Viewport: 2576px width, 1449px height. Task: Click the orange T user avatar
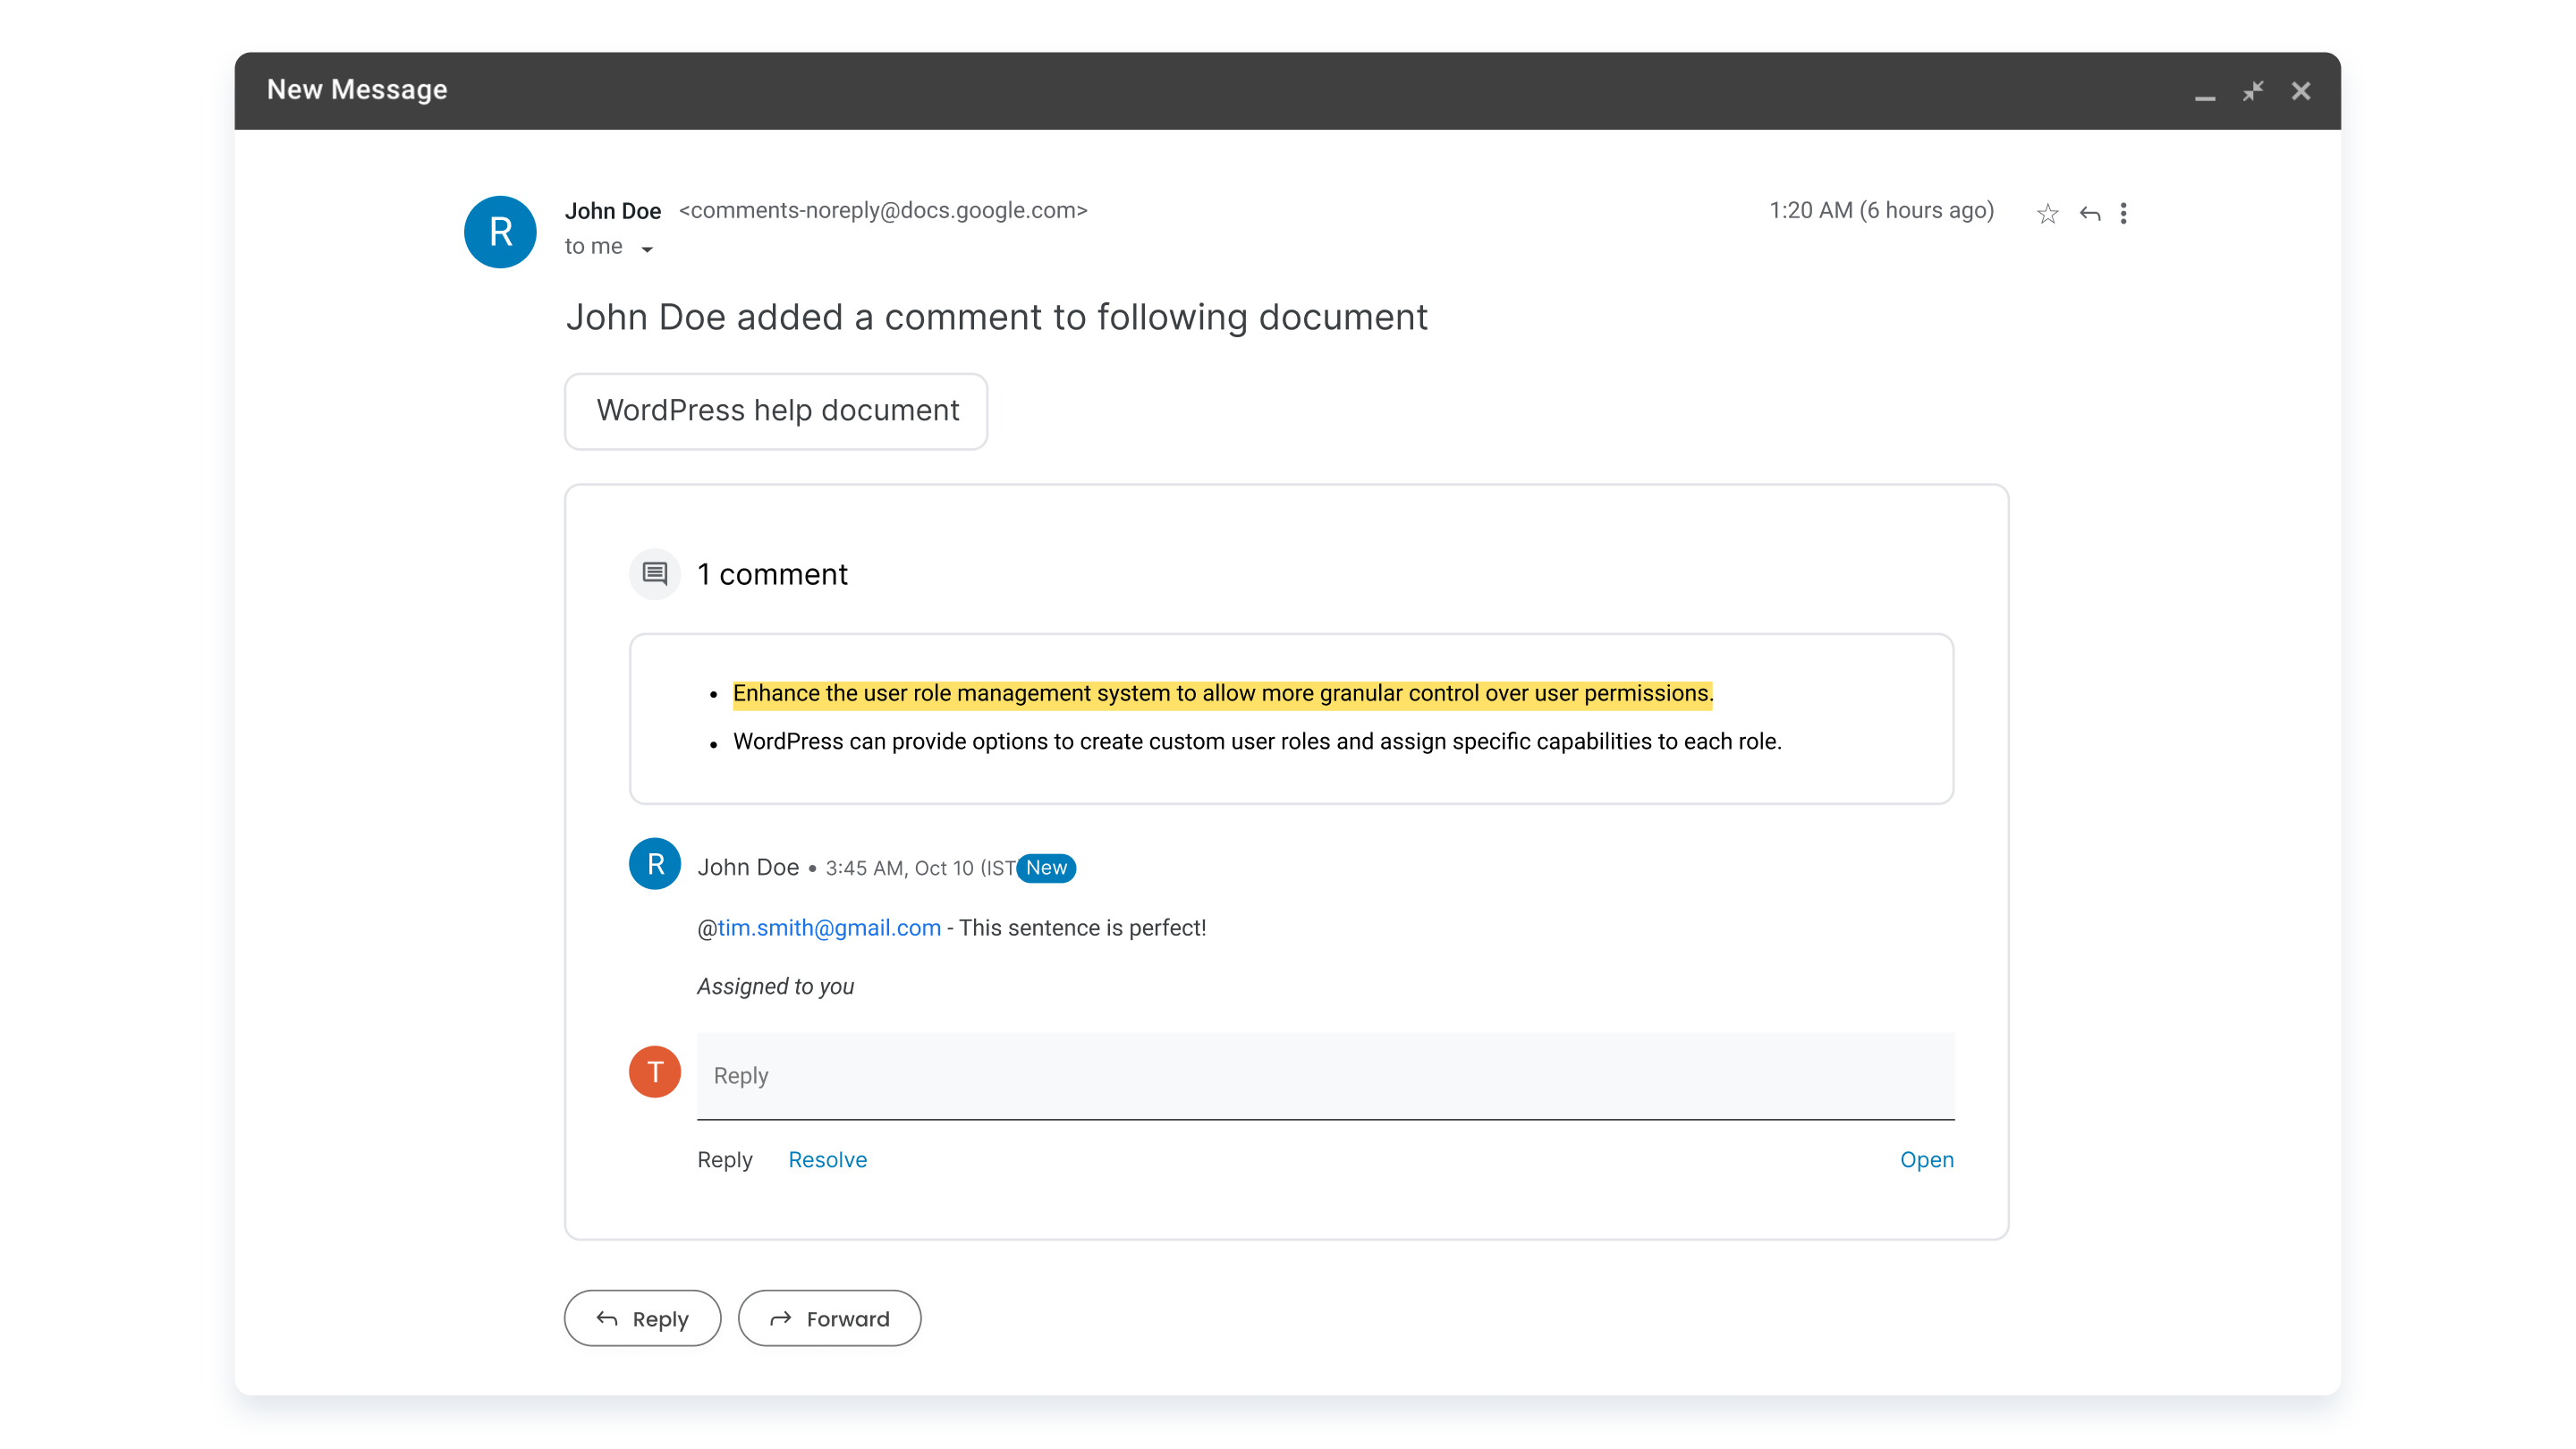(x=655, y=1072)
